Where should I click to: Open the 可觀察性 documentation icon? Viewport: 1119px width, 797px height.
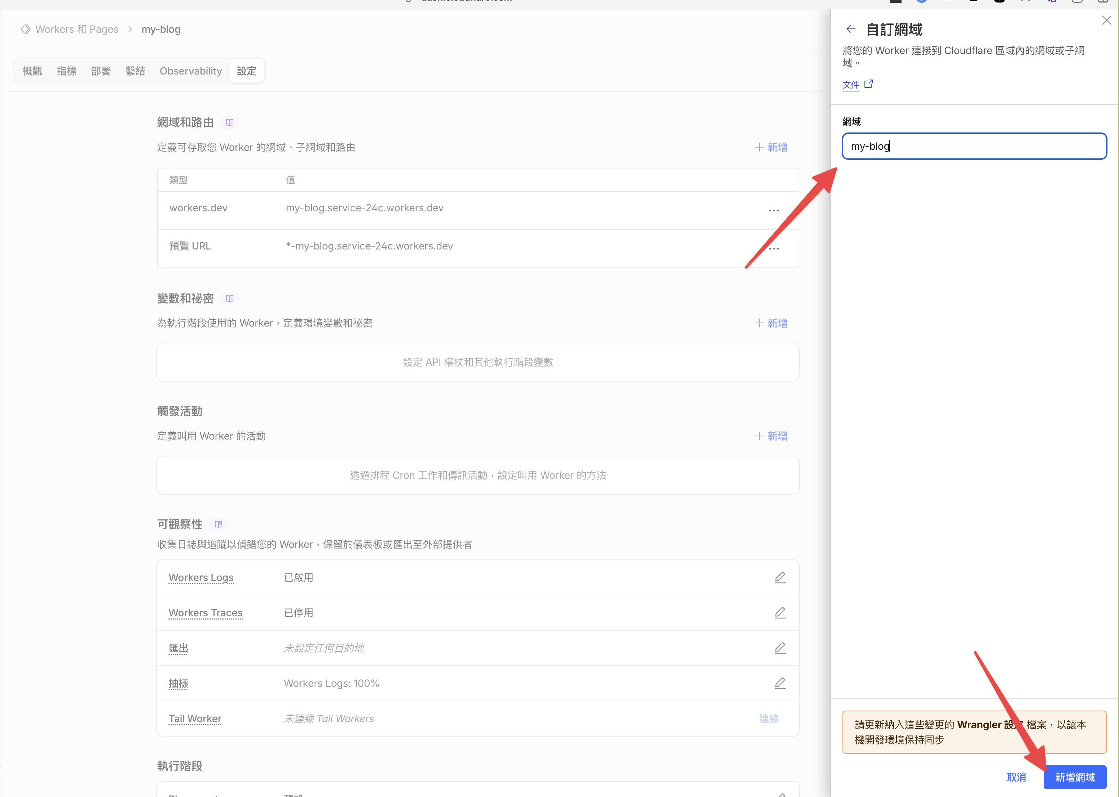click(219, 524)
